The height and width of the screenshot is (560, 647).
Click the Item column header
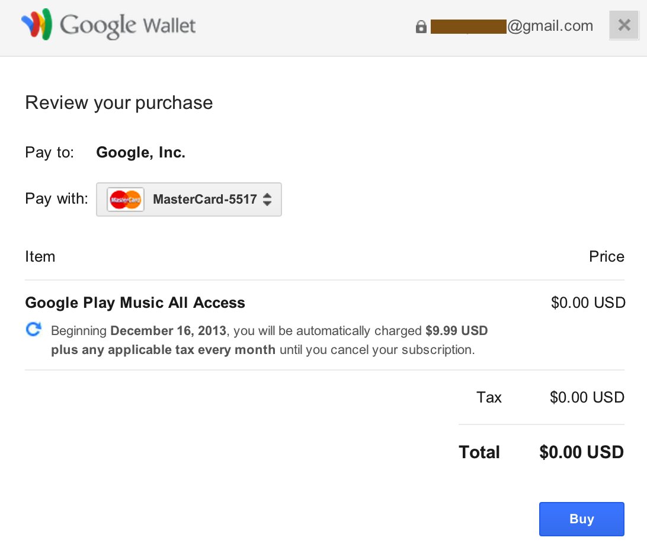click(40, 257)
